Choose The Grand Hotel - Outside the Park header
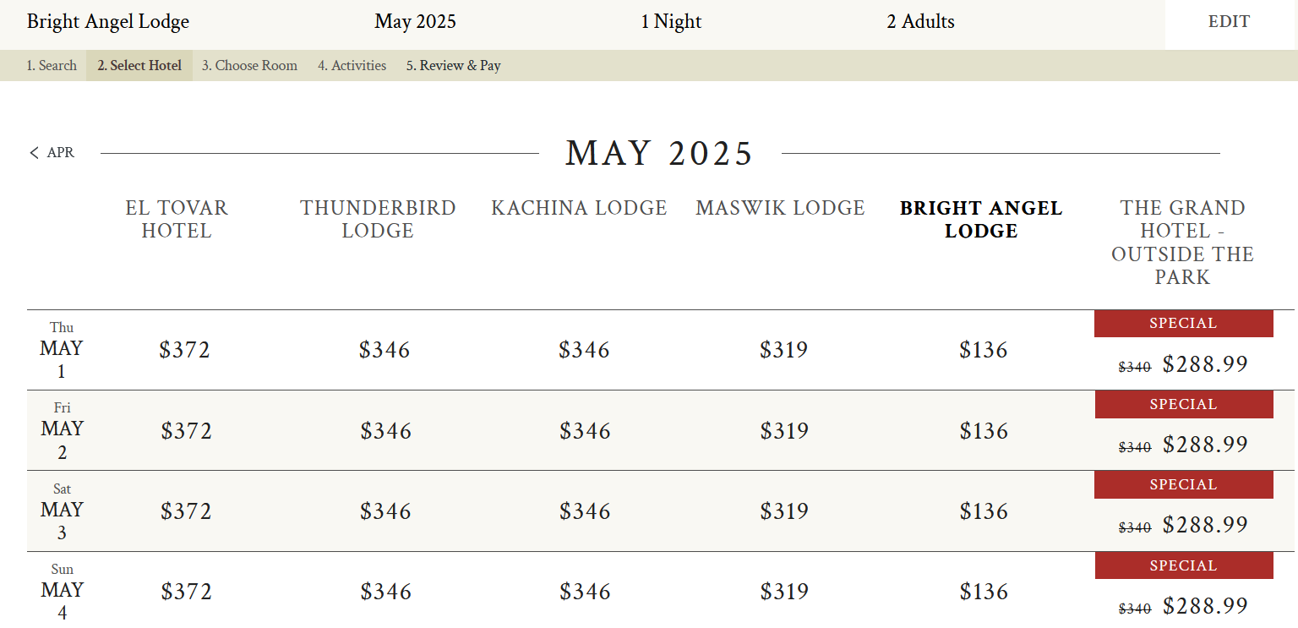This screenshot has width=1298, height=628. (1182, 243)
